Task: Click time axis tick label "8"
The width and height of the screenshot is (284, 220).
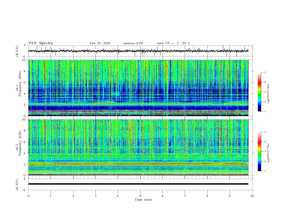Action: pyautogui.click(x=207, y=196)
